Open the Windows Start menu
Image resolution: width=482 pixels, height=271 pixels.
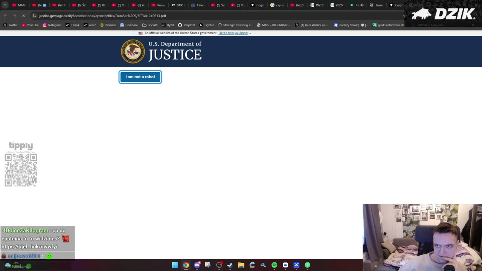point(175,265)
